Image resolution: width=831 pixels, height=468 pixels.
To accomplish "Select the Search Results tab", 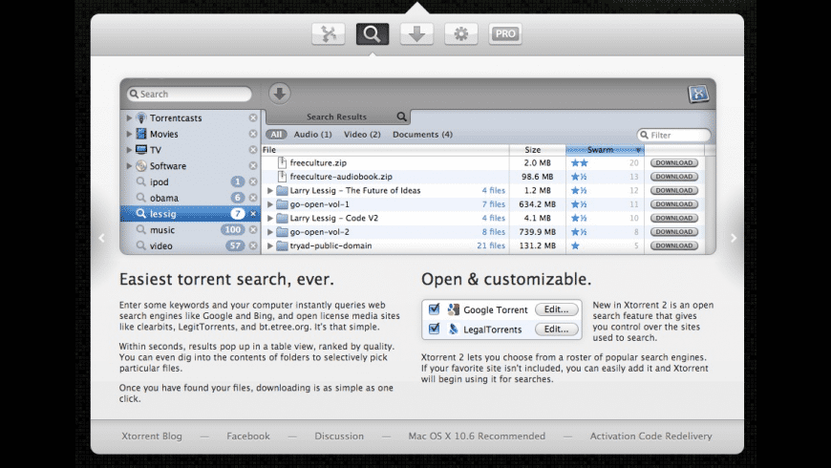I will (336, 117).
